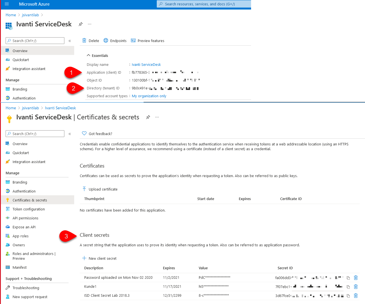Open Preview features

pyautogui.click(x=148, y=41)
